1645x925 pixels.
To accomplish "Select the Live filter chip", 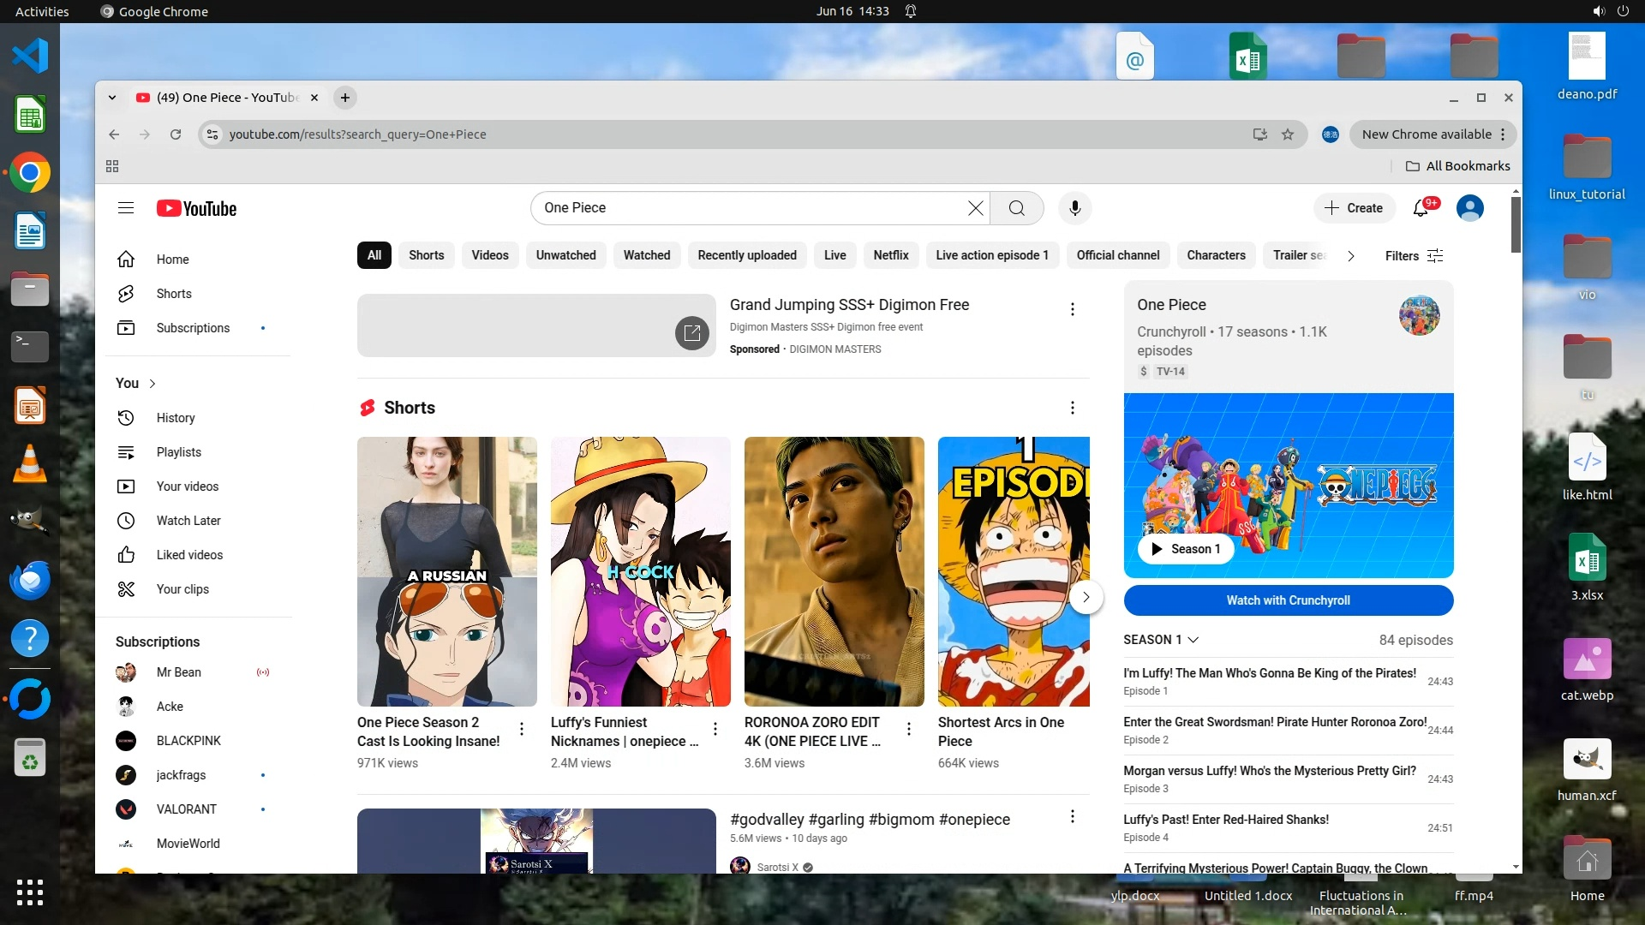I will [834, 255].
